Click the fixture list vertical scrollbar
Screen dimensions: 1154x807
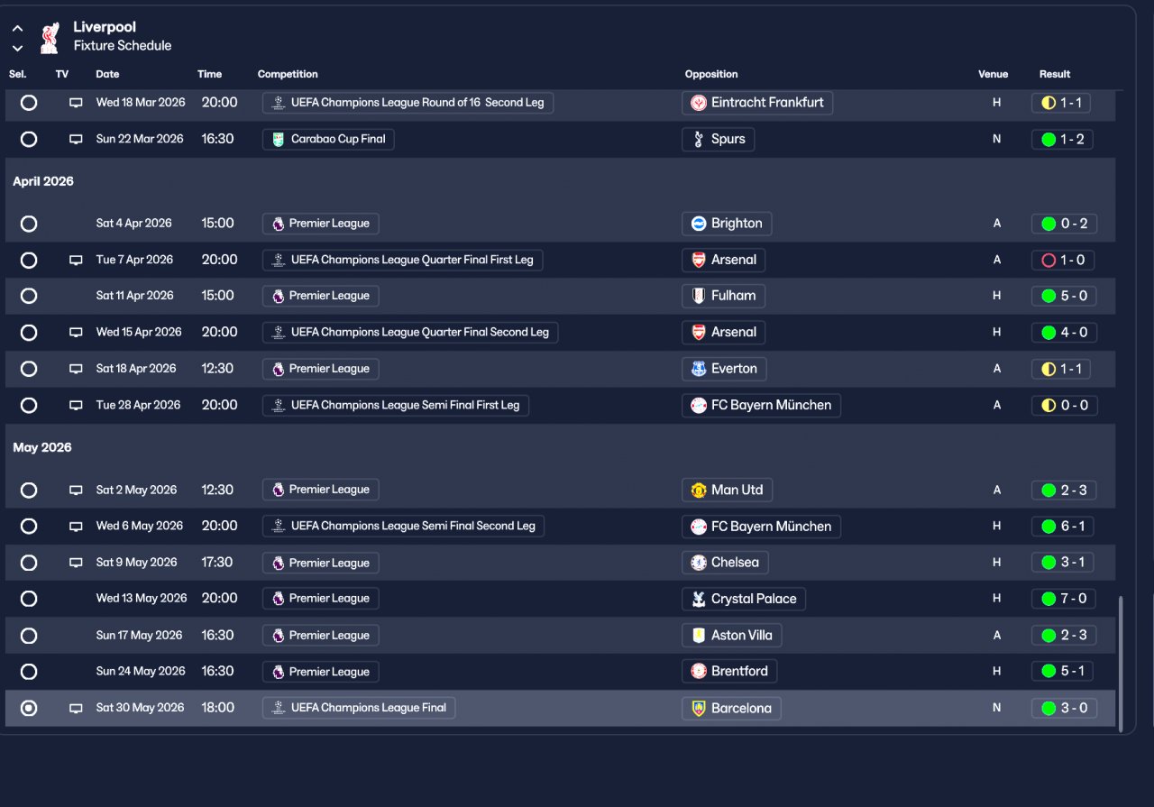tap(1122, 664)
